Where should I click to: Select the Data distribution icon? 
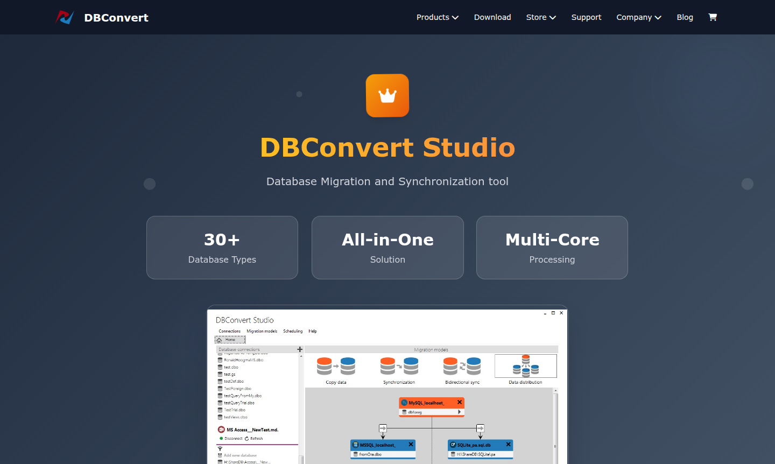pyautogui.click(x=525, y=366)
